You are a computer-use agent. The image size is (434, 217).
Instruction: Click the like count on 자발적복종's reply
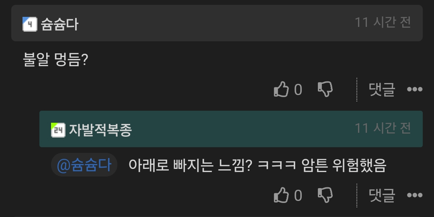click(x=298, y=195)
